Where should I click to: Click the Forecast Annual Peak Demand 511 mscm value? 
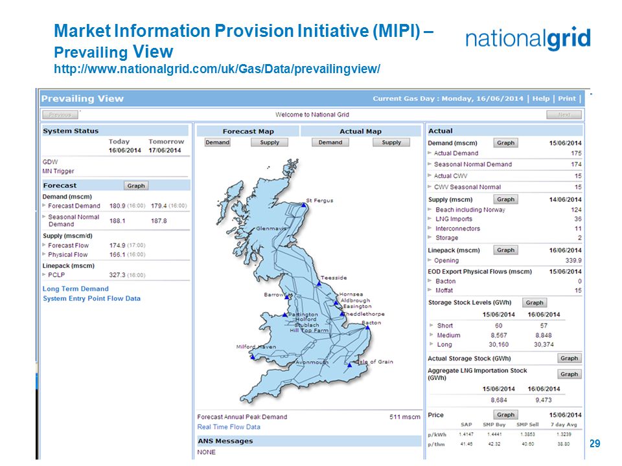click(x=404, y=417)
